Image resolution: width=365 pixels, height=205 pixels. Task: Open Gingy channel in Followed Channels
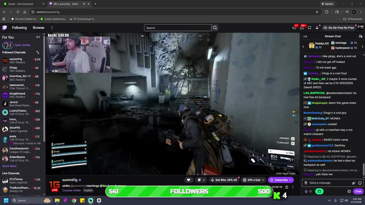[22, 69]
